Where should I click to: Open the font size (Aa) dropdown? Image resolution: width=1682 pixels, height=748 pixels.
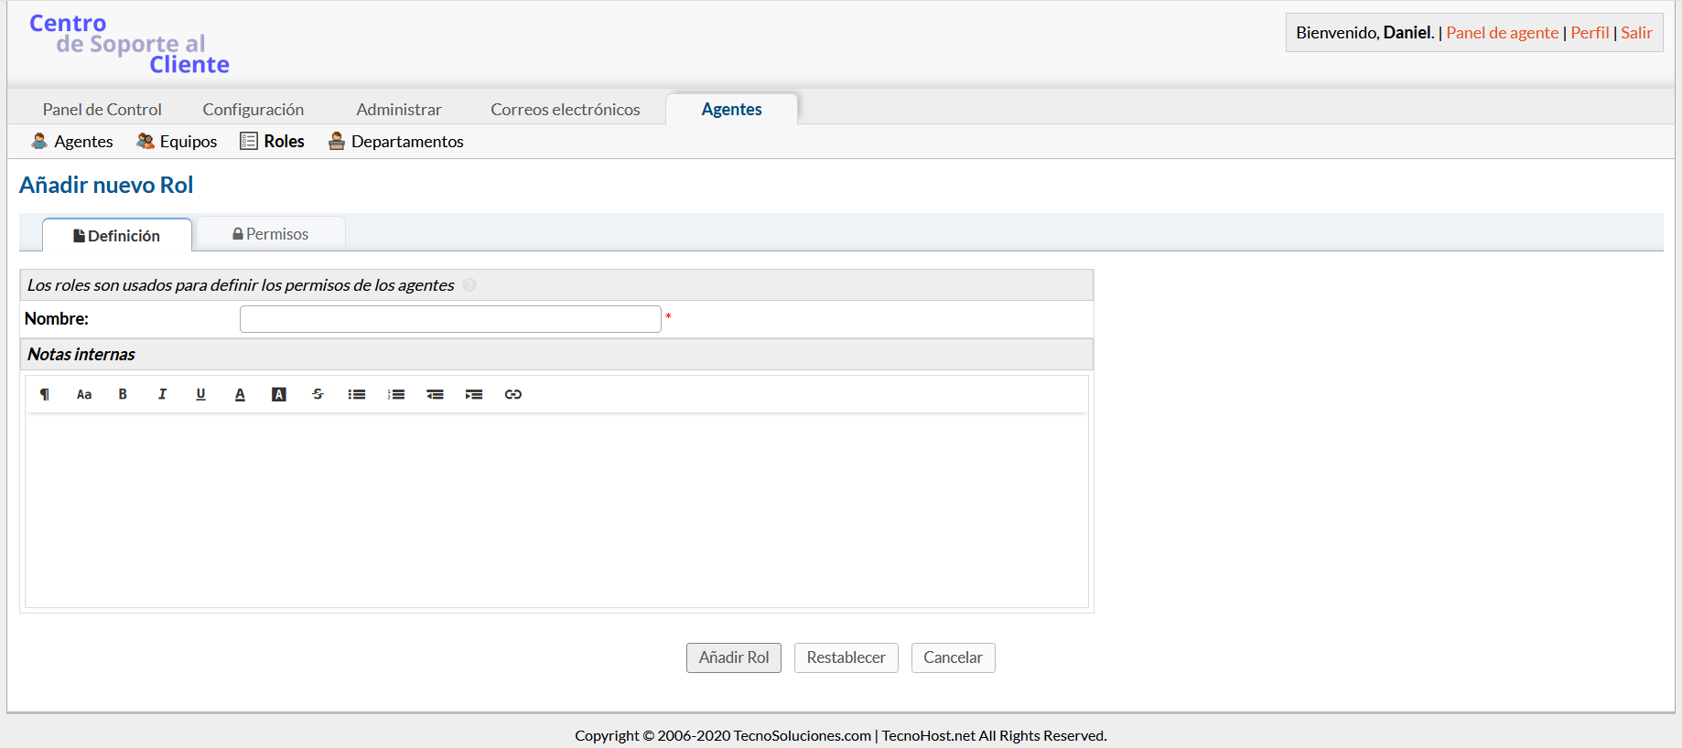(84, 394)
